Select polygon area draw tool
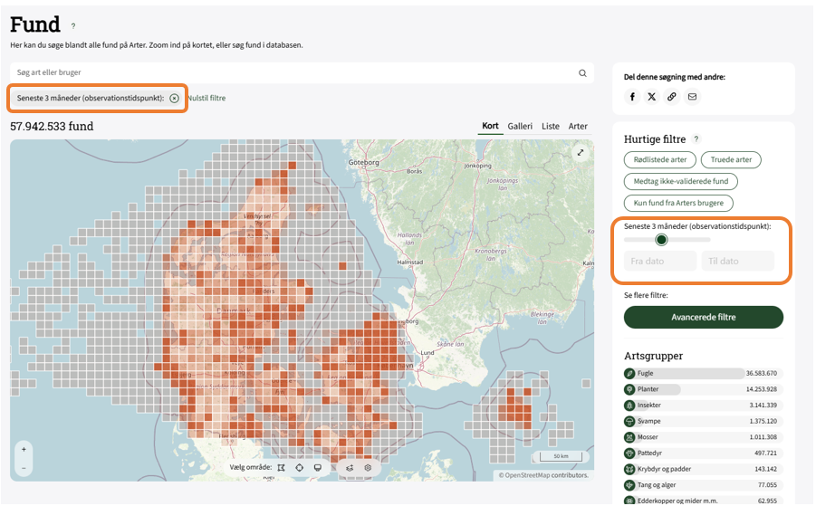The height and width of the screenshot is (506, 816). (x=281, y=468)
